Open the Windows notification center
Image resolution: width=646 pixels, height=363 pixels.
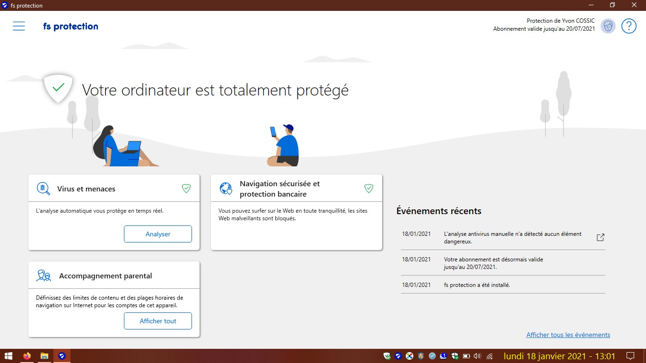click(x=630, y=356)
